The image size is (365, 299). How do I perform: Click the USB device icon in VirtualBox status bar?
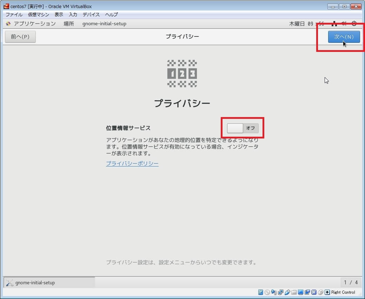coord(287,292)
